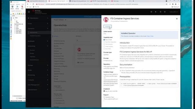Click the plus import icon in masthead
Viewport: 195px width, 109px height.
[161, 12]
